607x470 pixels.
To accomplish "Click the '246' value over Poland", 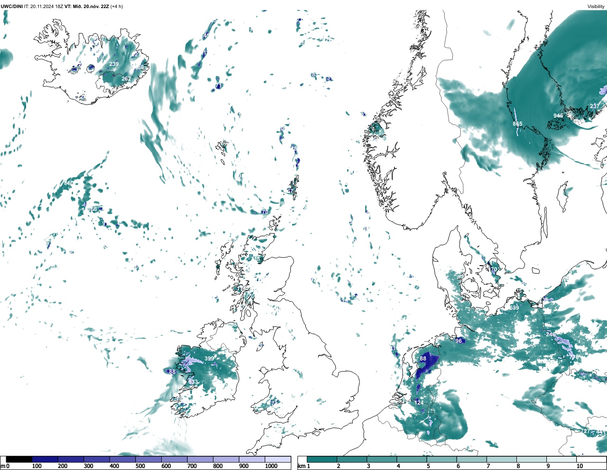I will click(x=551, y=334).
